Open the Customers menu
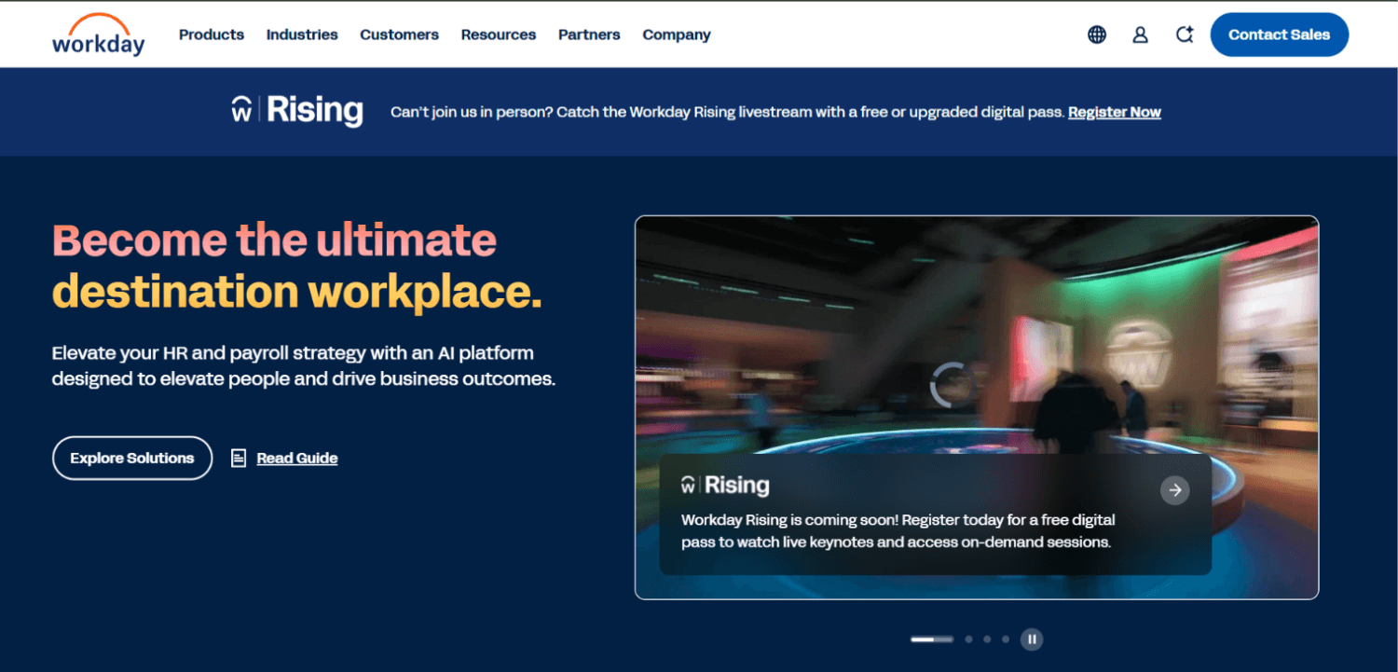 tap(399, 34)
